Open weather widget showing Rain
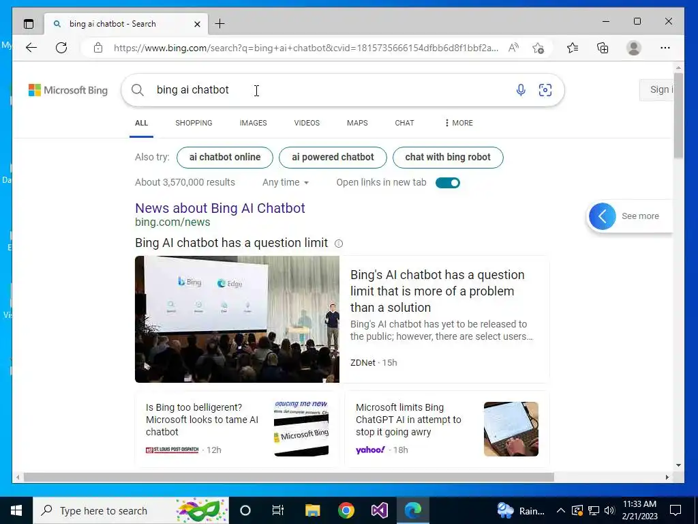This screenshot has width=698, height=524. [x=521, y=510]
